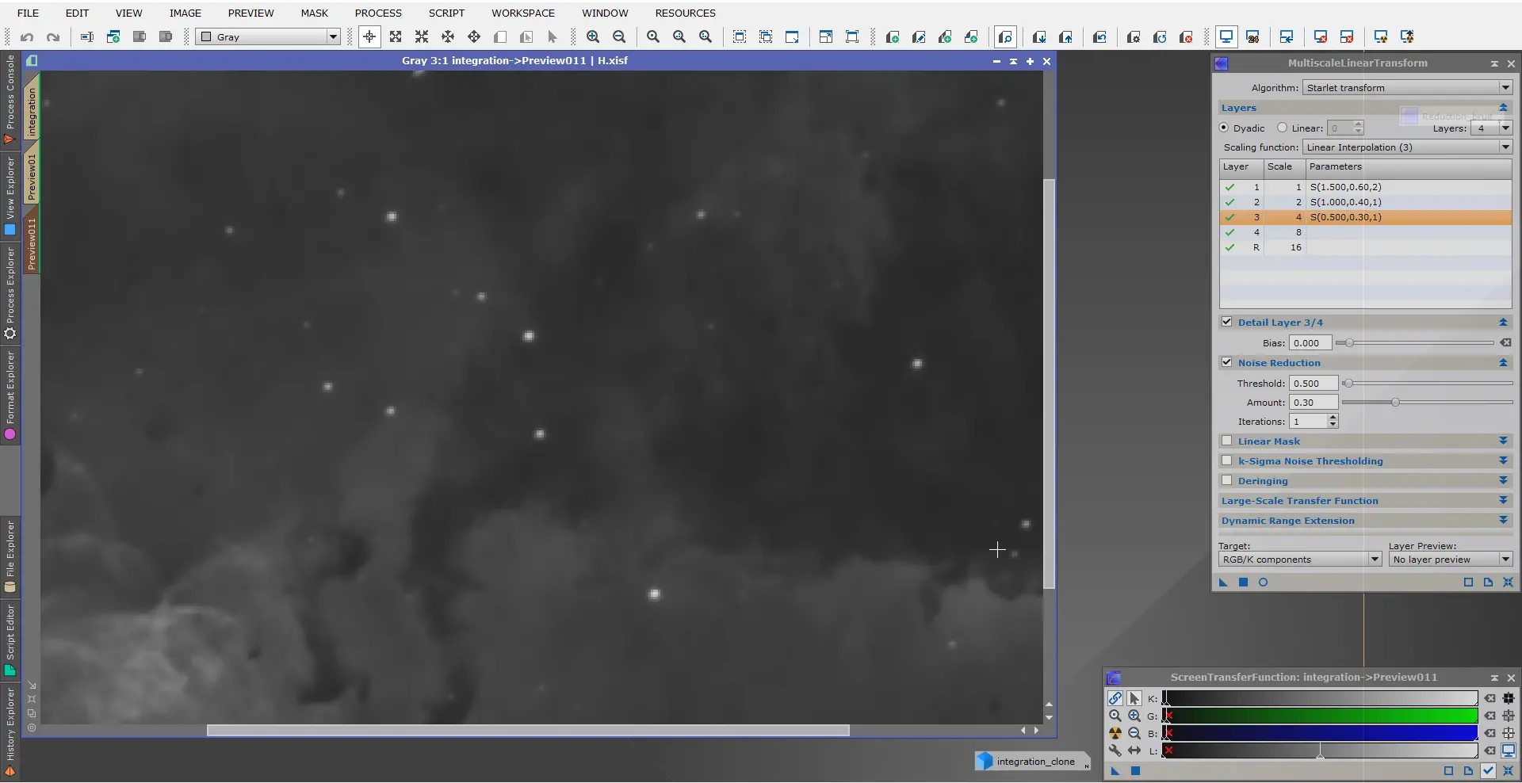Open the SCRIPT menu
1522x783 pixels.
click(x=446, y=13)
